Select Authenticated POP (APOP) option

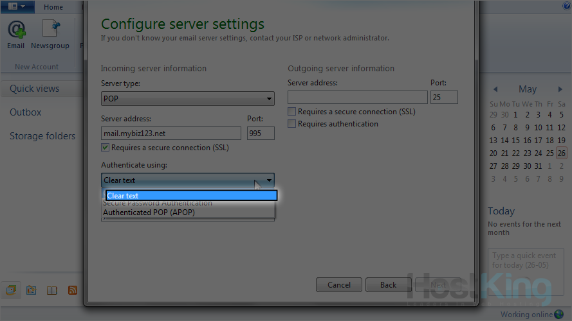(149, 213)
